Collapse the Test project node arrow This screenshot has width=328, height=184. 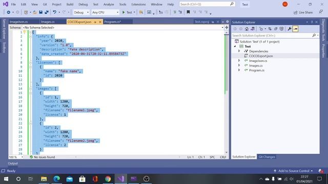[235, 47]
